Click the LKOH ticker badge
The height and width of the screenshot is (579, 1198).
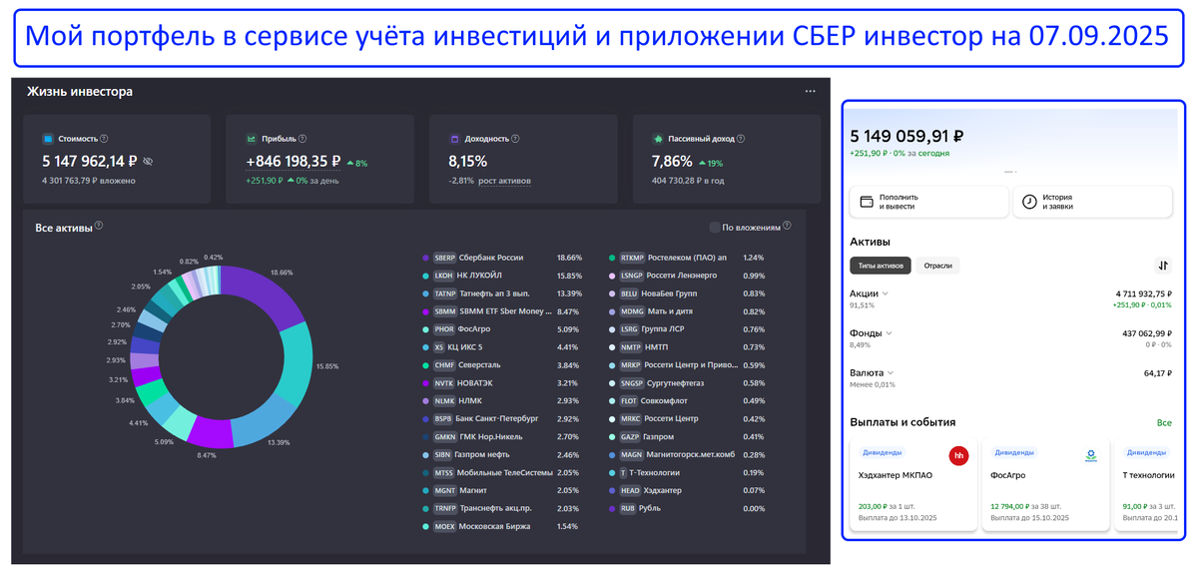click(x=444, y=276)
